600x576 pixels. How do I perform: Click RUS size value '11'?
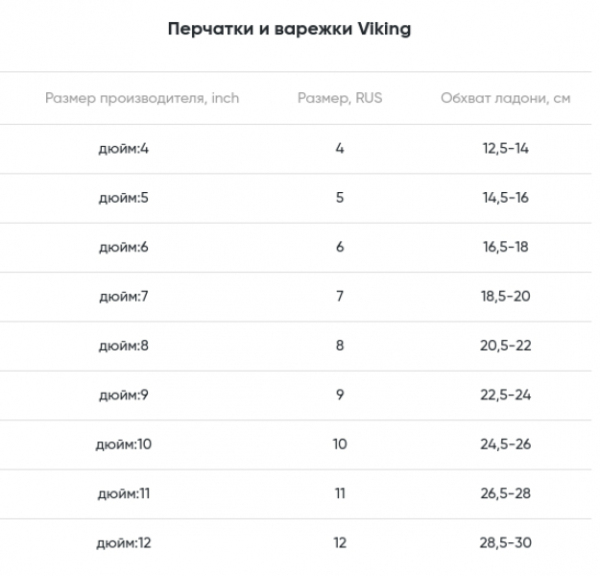point(340,493)
